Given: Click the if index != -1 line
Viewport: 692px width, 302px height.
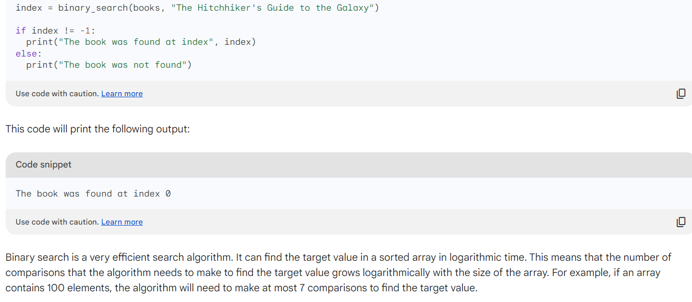Looking at the screenshot, I should pos(56,31).
